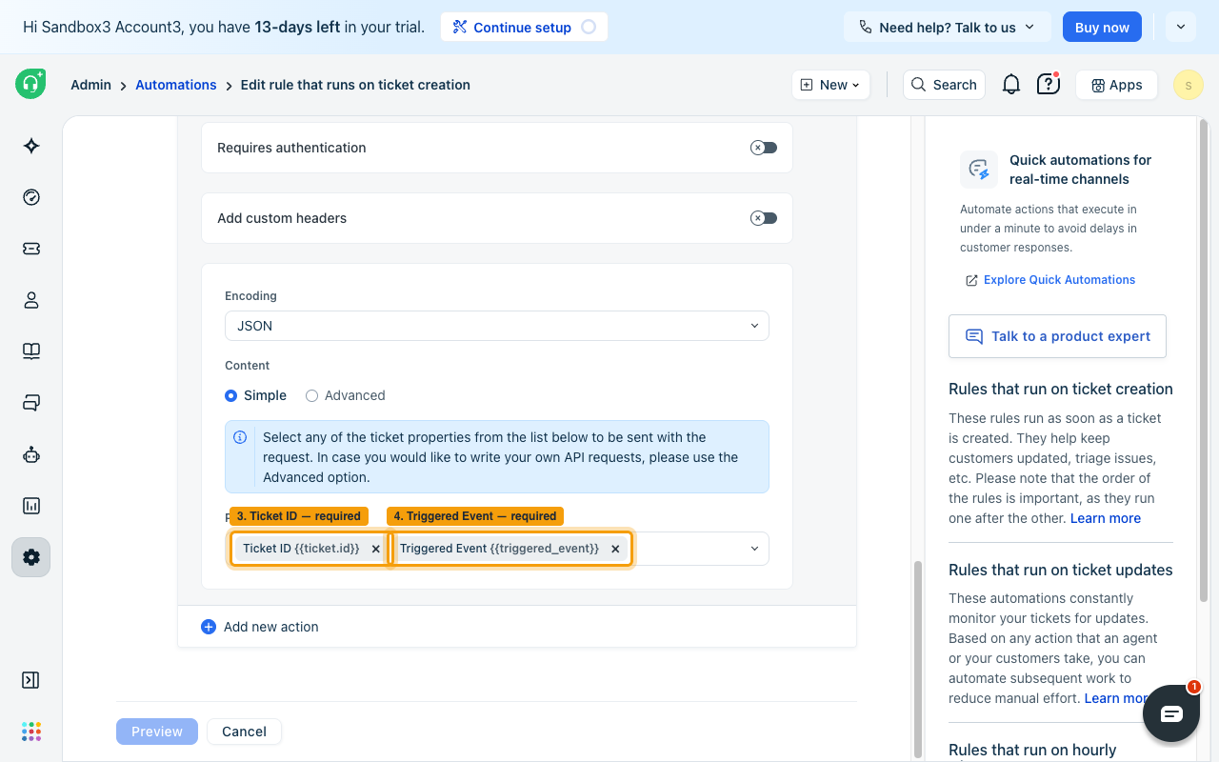Open the Dashboard gauge icon in sidebar
The height and width of the screenshot is (762, 1219).
pyautogui.click(x=30, y=197)
